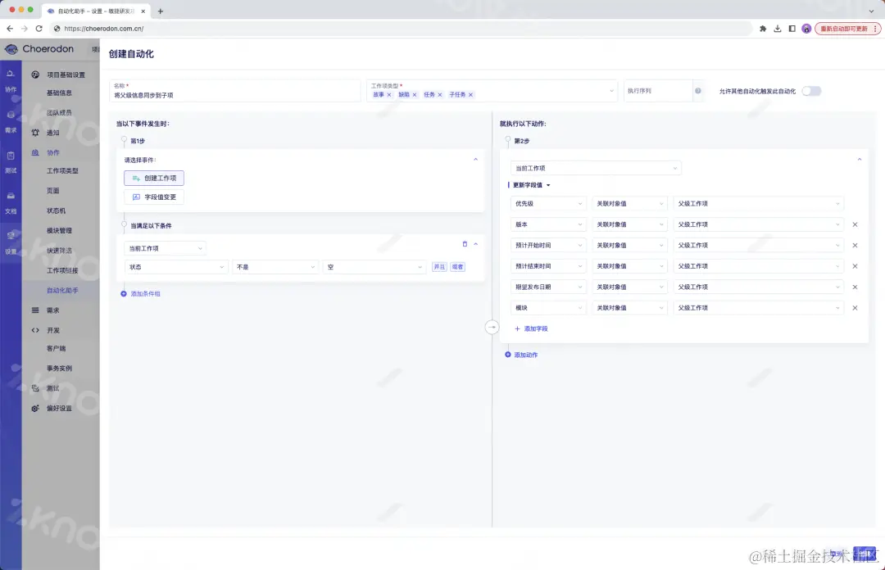Open 状态机 in the settings menu
885x570 pixels.
(56, 211)
